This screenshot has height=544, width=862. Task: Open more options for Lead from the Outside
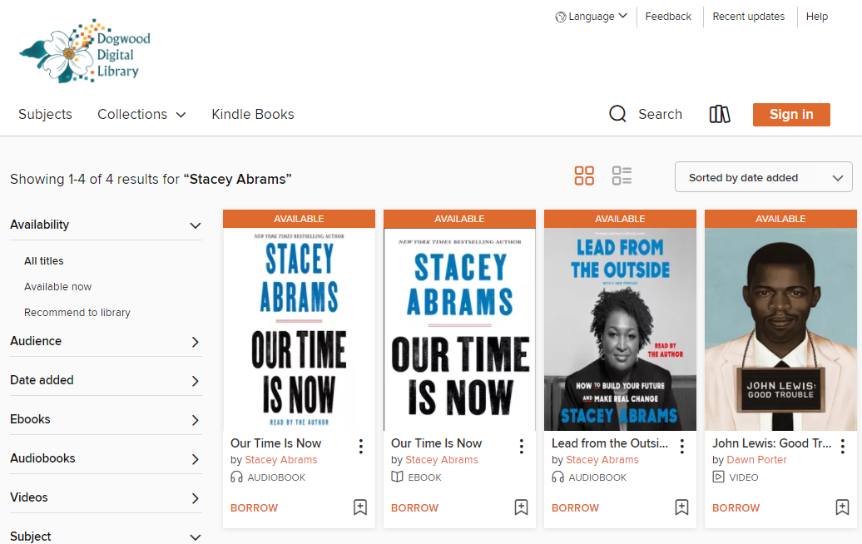click(682, 447)
